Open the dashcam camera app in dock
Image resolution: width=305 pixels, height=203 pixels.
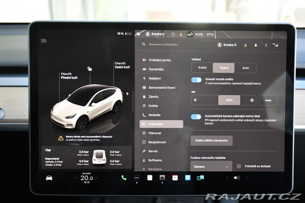click(x=162, y=178)
